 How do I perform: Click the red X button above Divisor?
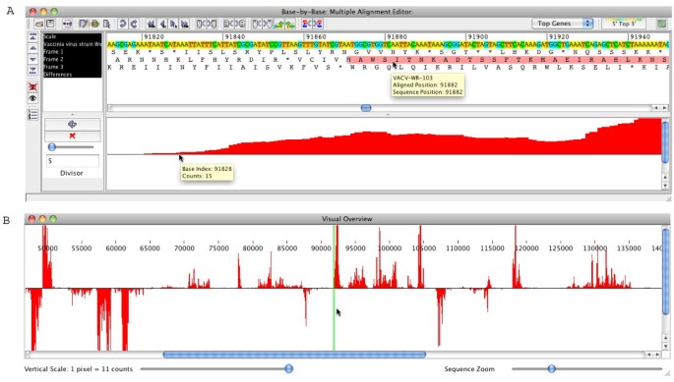[72, 136]
